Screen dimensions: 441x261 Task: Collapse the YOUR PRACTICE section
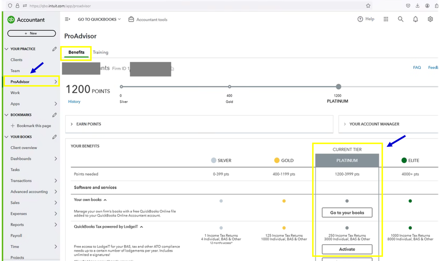pos(7,49)
